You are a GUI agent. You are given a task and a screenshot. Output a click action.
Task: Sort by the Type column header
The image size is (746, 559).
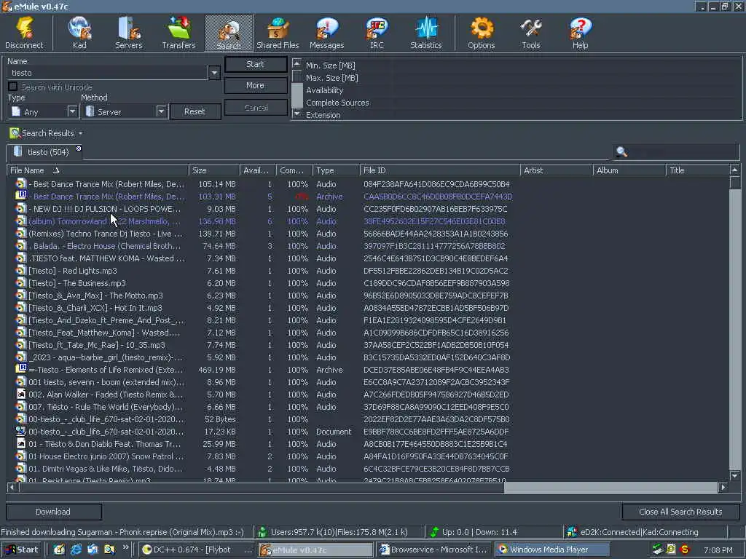336,170
